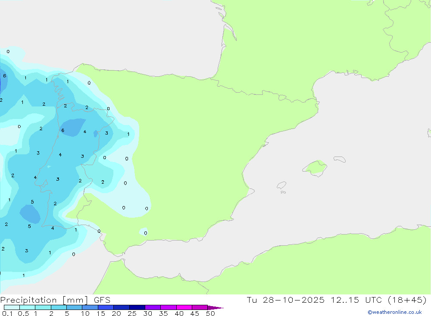Click the over-50 arrow tip of the legend
This screenshot has height=316, width=431.
216,308
